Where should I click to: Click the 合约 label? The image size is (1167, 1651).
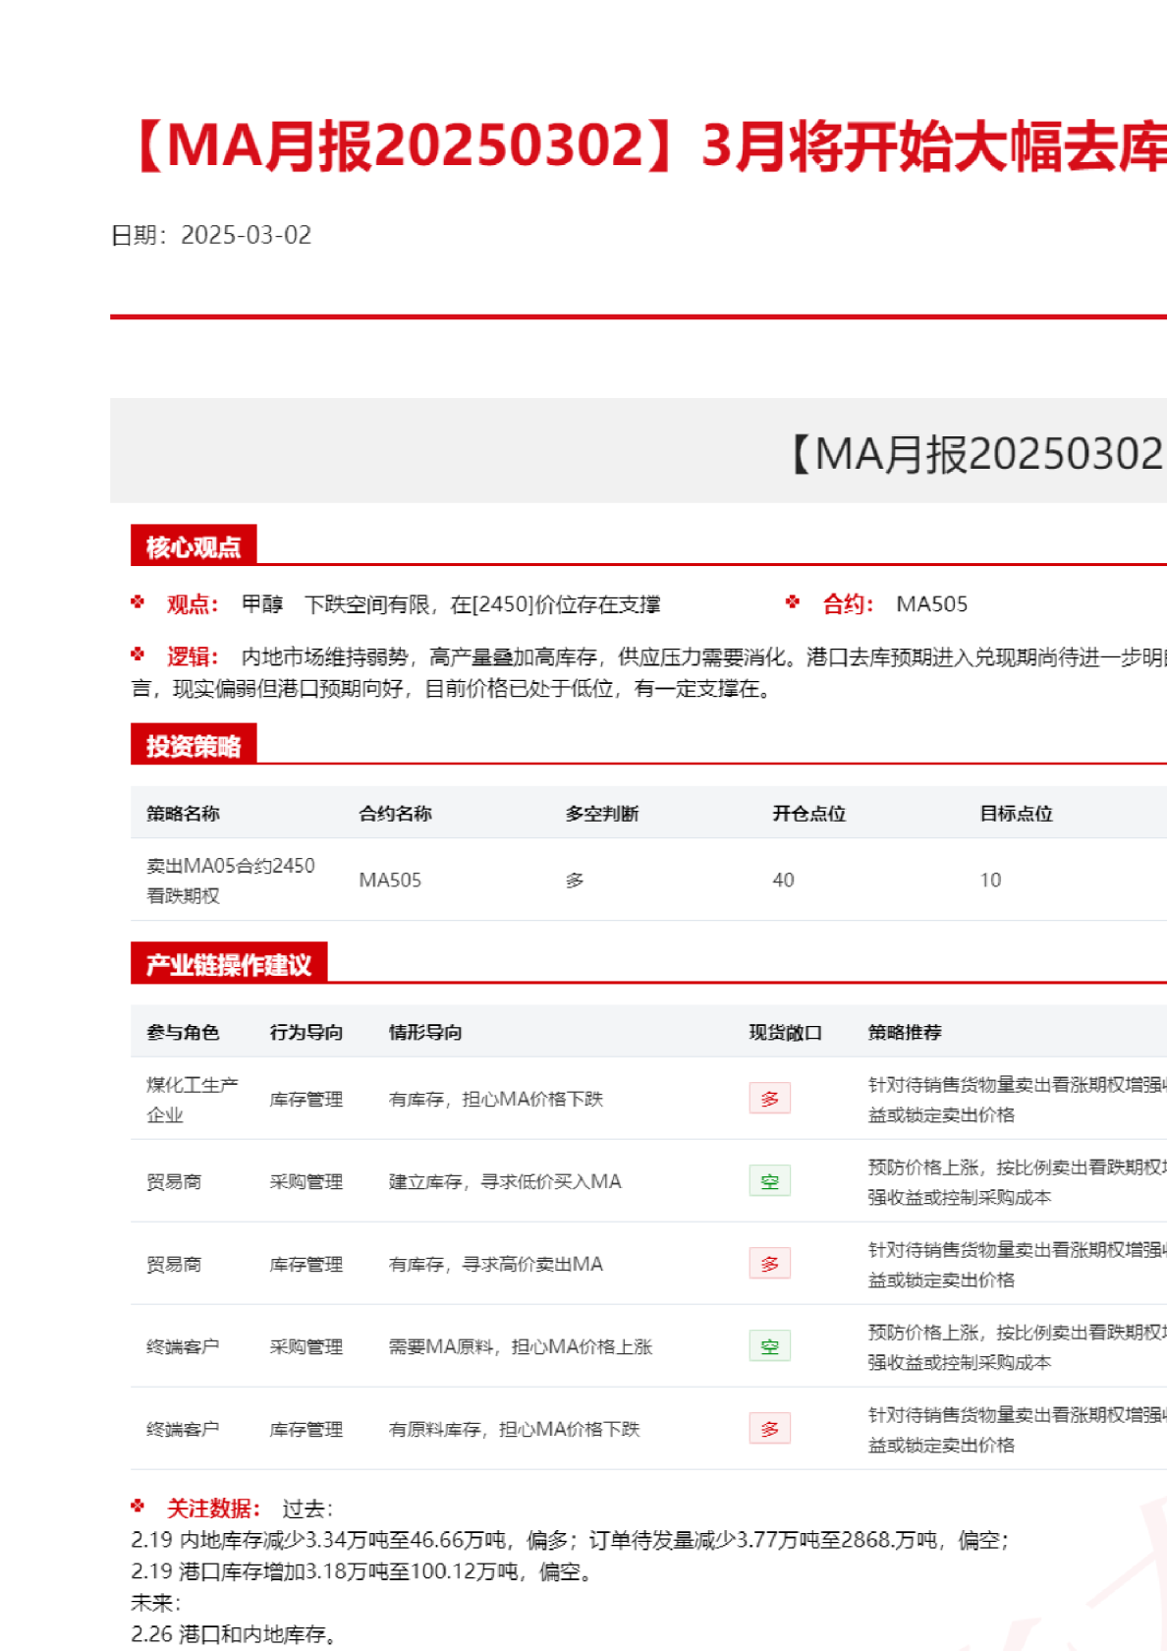849,604
